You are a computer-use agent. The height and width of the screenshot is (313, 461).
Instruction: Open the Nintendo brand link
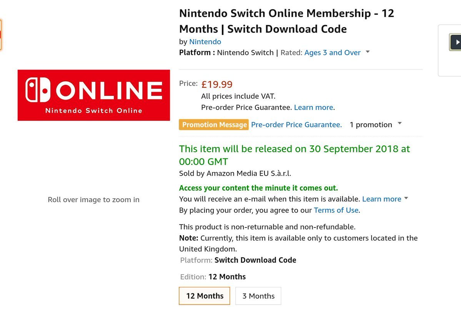(x=205, y=41)
